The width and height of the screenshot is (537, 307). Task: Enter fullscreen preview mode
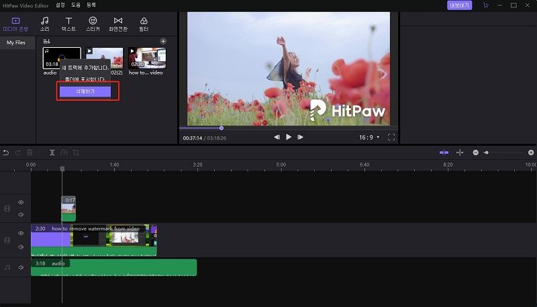point(391,137)
